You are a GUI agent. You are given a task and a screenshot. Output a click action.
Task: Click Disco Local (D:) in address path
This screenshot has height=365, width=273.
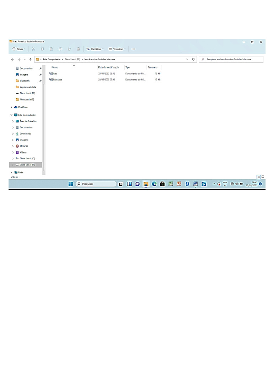[x=72, y=60]
